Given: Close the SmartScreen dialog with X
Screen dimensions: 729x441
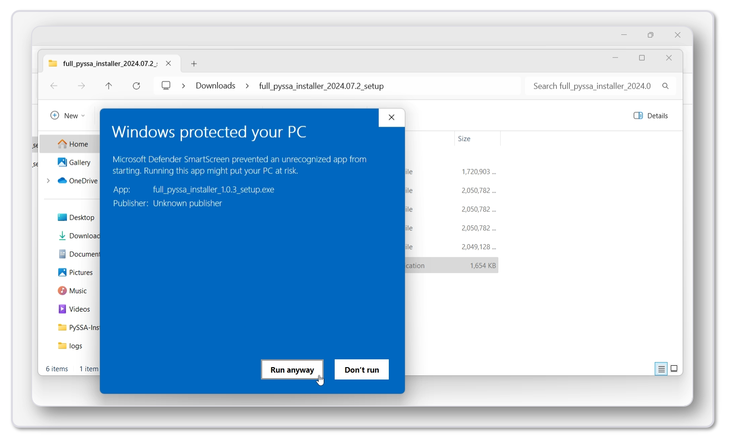Looking at the screenshot, I should click(392, 117).
